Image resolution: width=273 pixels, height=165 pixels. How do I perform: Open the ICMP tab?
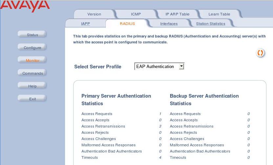pos(136,14)
